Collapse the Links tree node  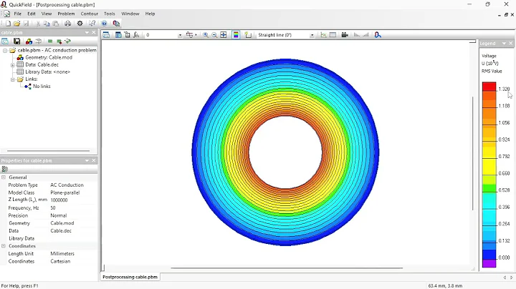[12, 79]
